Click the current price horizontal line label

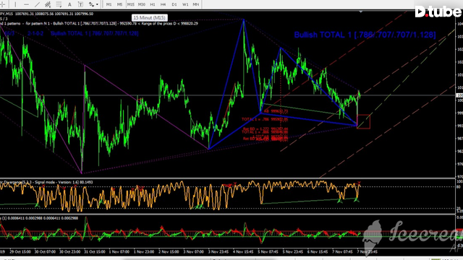tap(460, 95)
